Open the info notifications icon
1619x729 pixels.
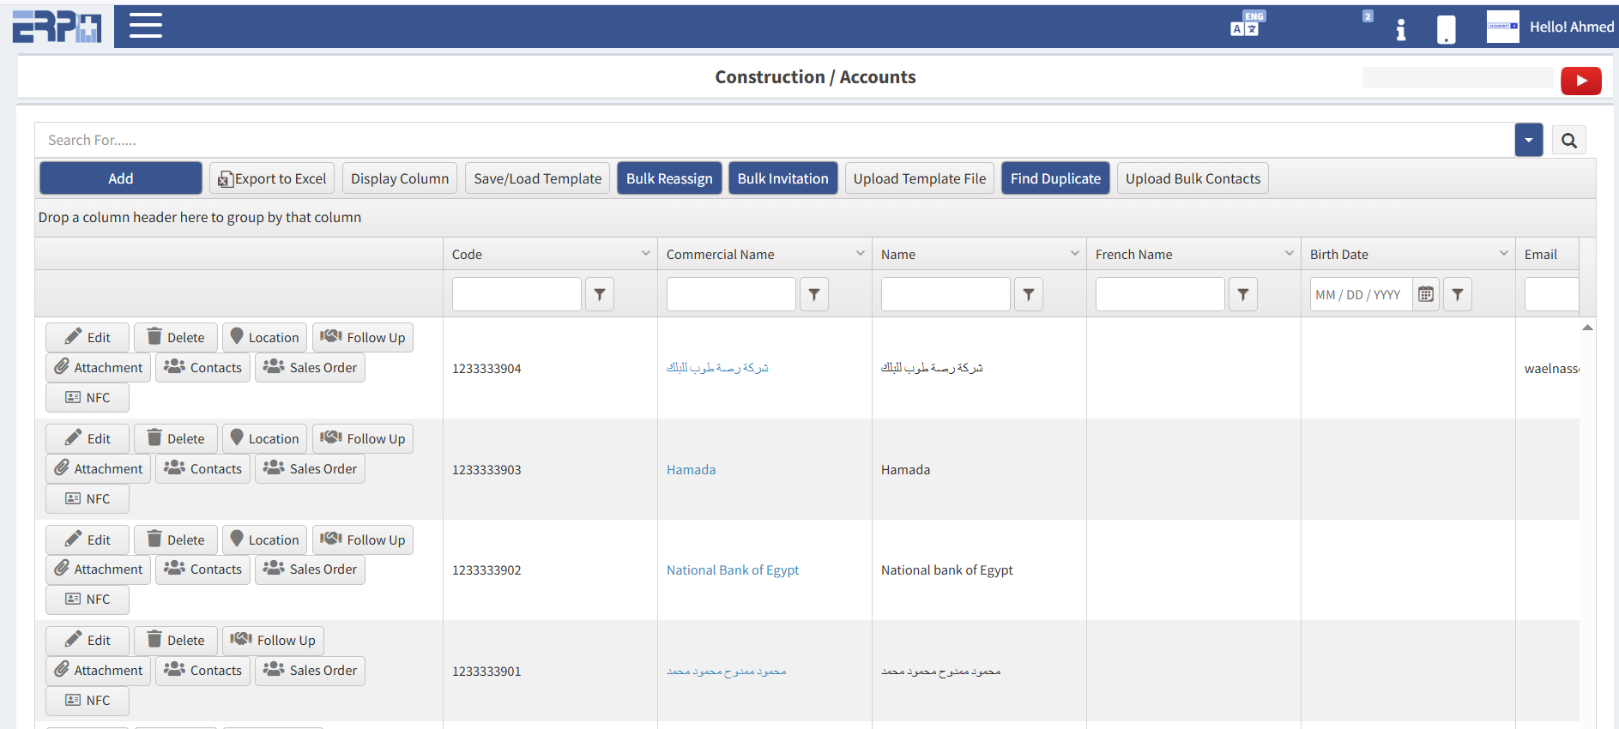(x=1400, y=29)
